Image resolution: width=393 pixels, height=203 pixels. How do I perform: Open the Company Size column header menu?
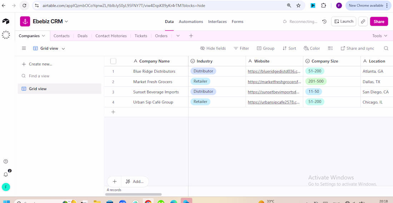[x=332, y=61]
